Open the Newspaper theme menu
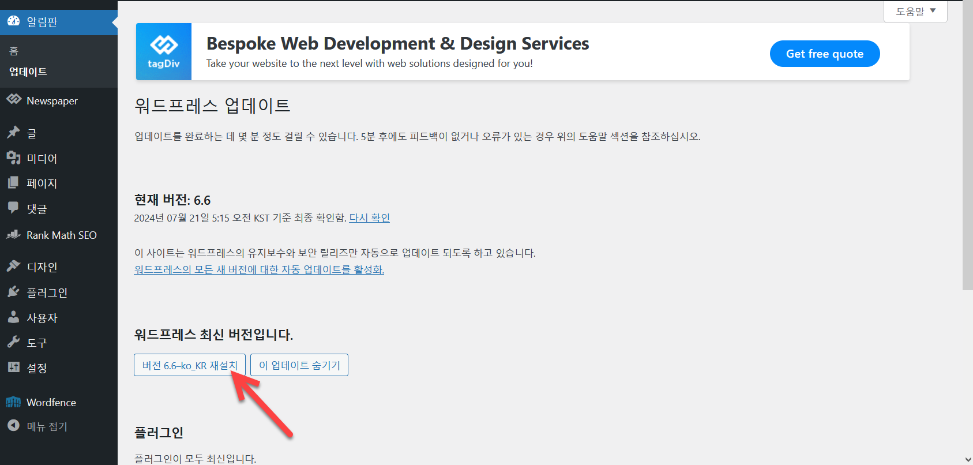The height and width of the screenshot is (465, 973). pyautogui.click(x=59, y=100)
